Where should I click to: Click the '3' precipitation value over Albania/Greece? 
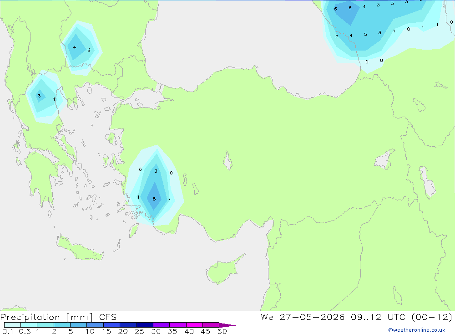pos(39,96)
